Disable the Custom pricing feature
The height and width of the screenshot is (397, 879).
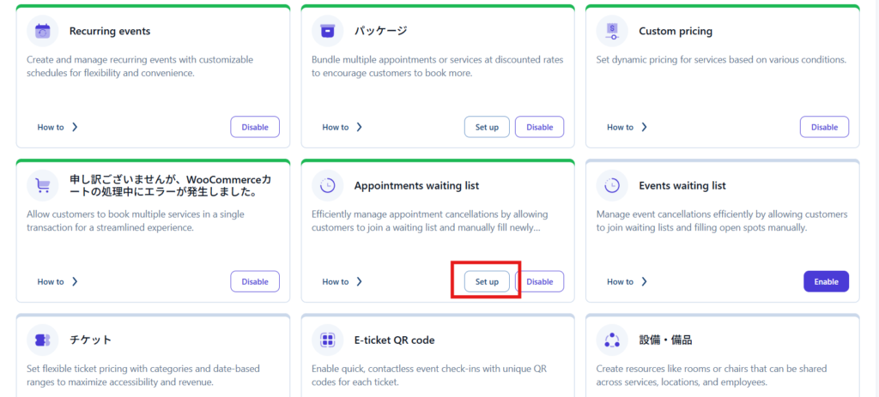click(x=824, y=127)
